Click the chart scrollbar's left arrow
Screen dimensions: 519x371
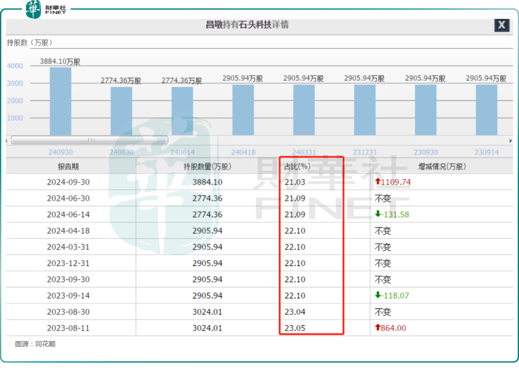(x=7, y=141)
